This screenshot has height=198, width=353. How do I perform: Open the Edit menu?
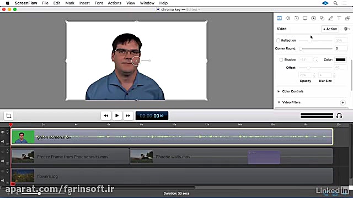[x=57, y=3]
